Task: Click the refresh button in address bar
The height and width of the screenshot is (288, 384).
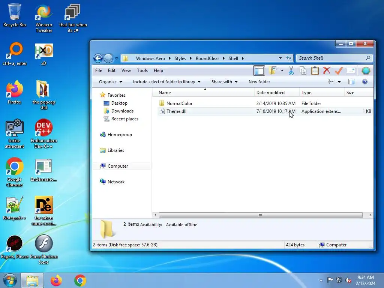Action: 289,58
